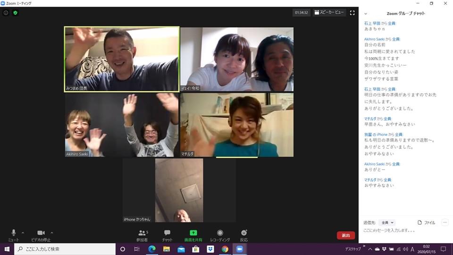Collapse the Zoom グループ チャット panel chevron
Viewport: 453px width, 255px height.
coord(366,14)
